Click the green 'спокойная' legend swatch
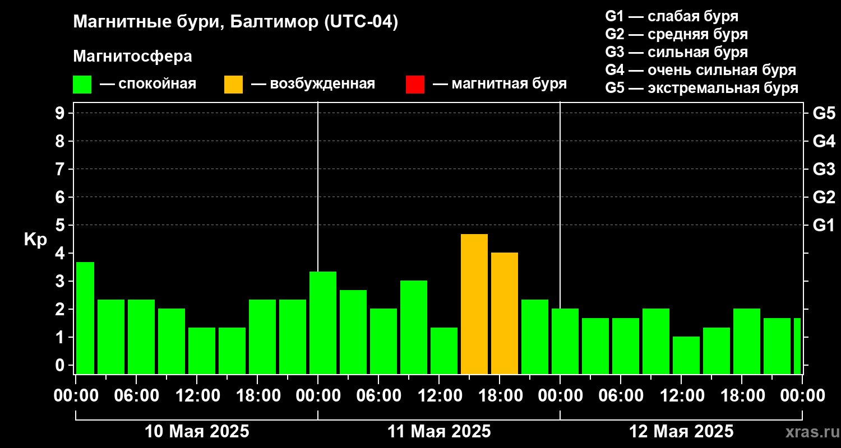 82,85
